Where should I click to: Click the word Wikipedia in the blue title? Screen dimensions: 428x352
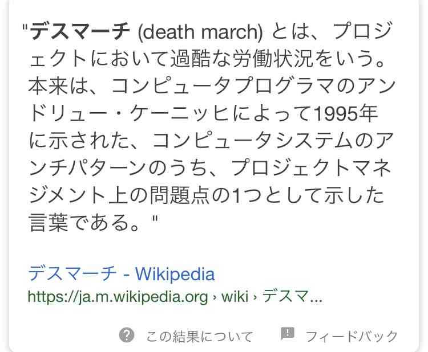(x=175, y=274)
